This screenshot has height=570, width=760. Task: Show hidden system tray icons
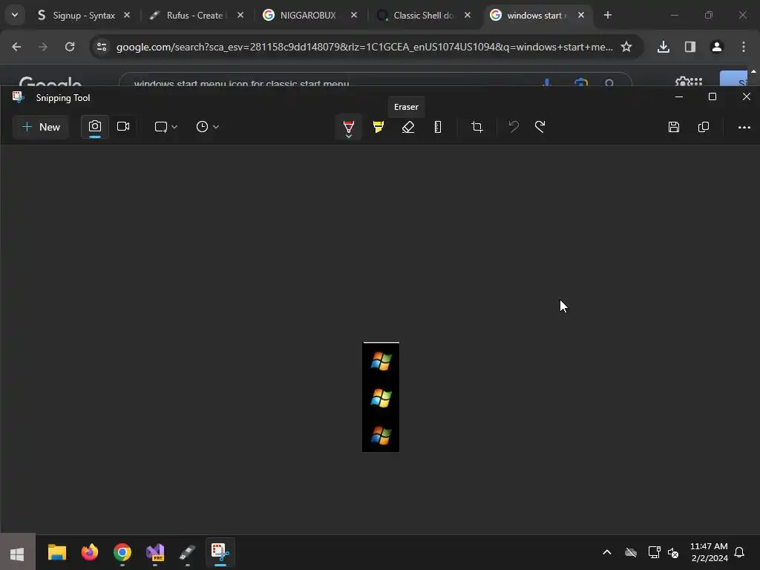coord(607,552)
